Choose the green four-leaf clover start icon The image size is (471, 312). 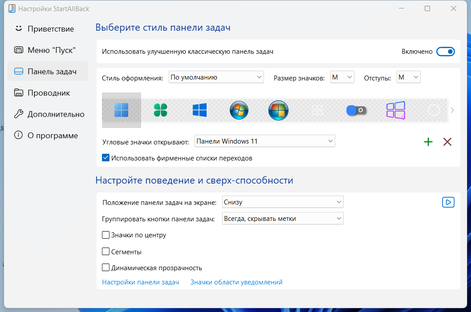(x=160, y=110)
